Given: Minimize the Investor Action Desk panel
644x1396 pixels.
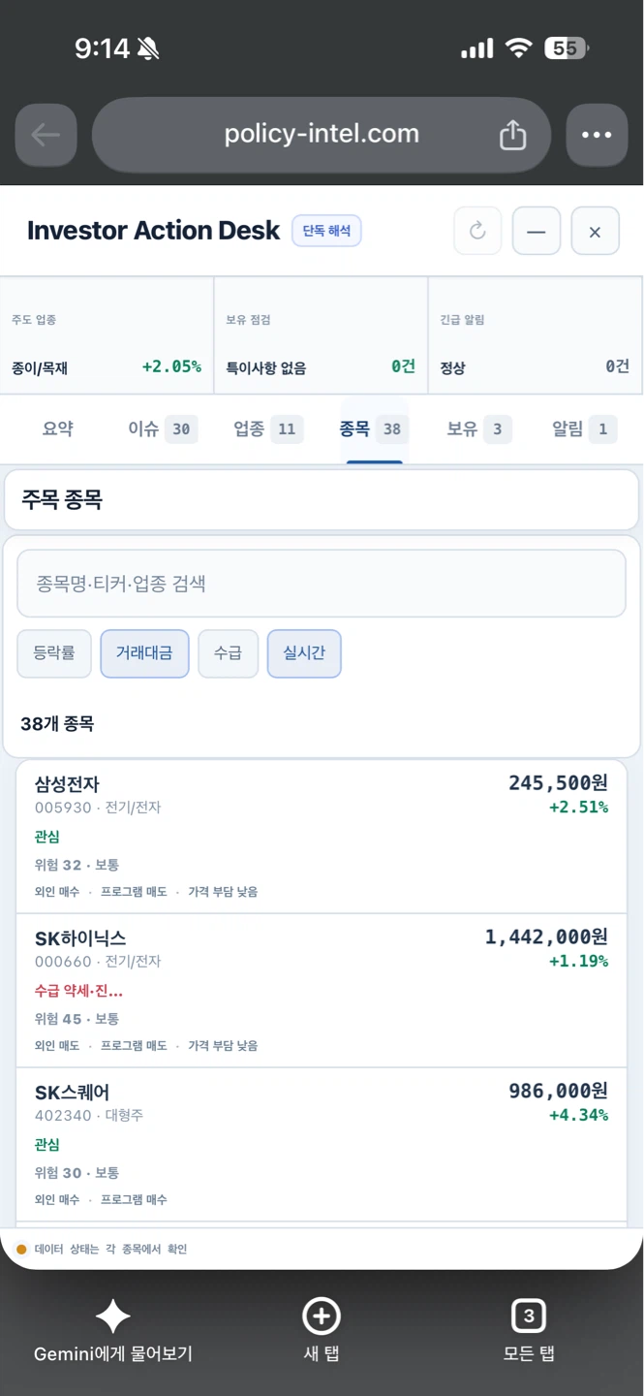Looking at the screenshot, I should 537,232.
